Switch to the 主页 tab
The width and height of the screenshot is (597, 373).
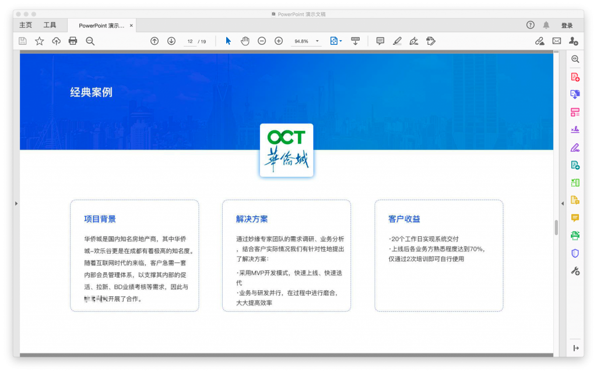point(26,25)
